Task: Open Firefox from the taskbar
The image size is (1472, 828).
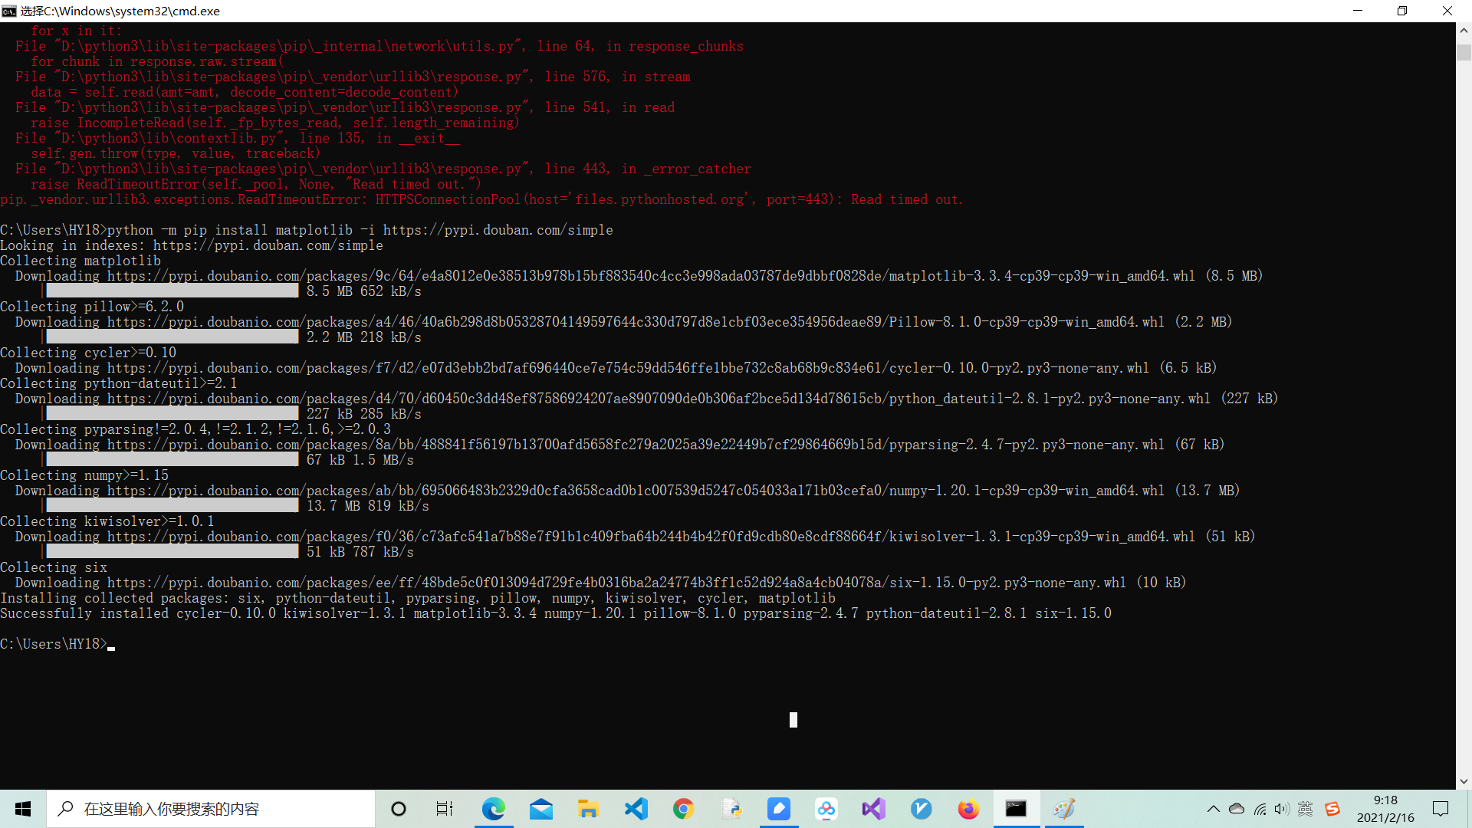Action: [968, 809]
